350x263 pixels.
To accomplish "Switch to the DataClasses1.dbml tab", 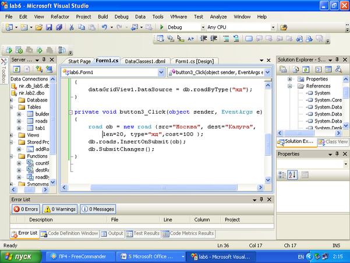I will point(146,61).
